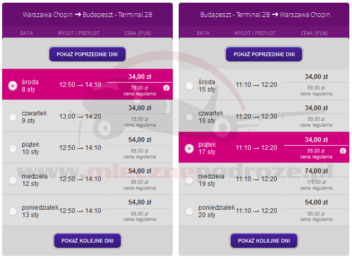Click the Budapeszt to Warszawa Chopin route header
352x259 pixels.
[x=265, y=15]
